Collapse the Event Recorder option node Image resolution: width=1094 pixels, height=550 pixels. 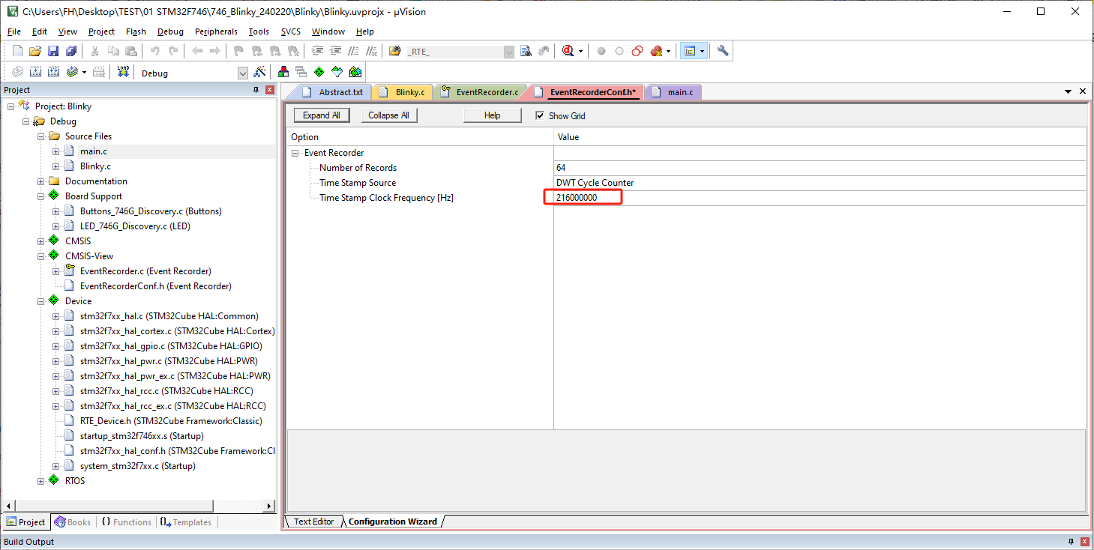295,153
